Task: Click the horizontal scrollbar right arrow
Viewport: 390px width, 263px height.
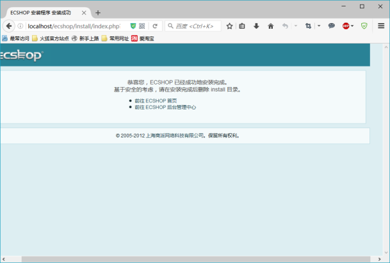Action: 379,259
